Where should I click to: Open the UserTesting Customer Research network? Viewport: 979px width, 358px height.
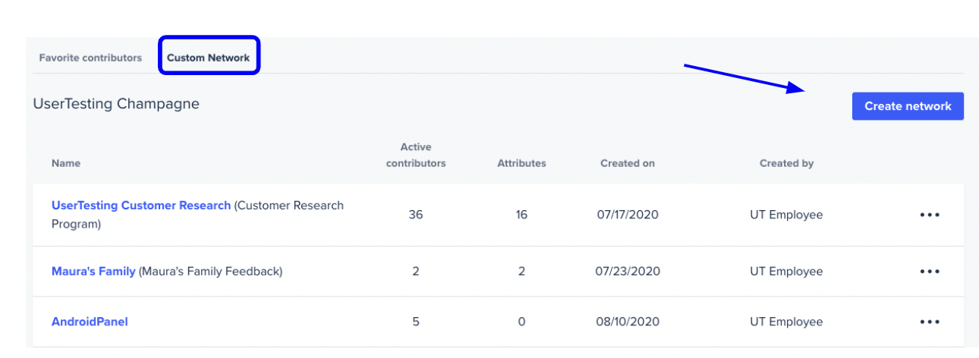point(141,206)
